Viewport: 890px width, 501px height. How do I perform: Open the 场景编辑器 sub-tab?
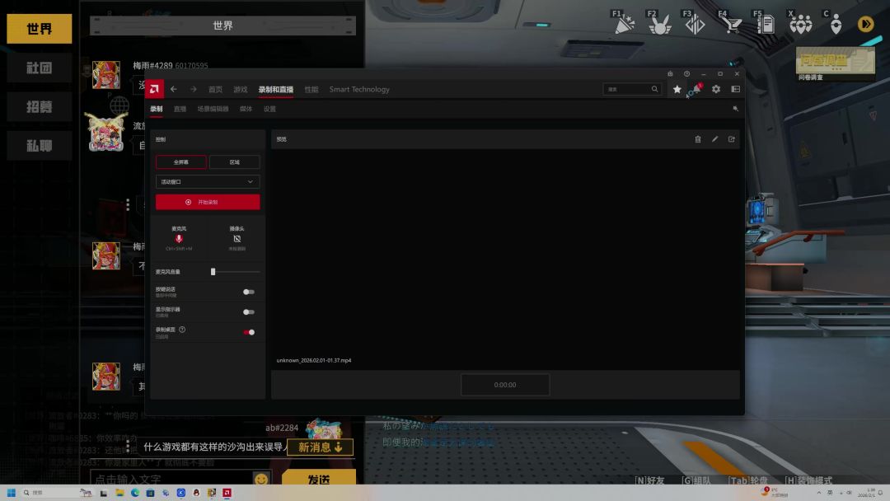[213, 109]
